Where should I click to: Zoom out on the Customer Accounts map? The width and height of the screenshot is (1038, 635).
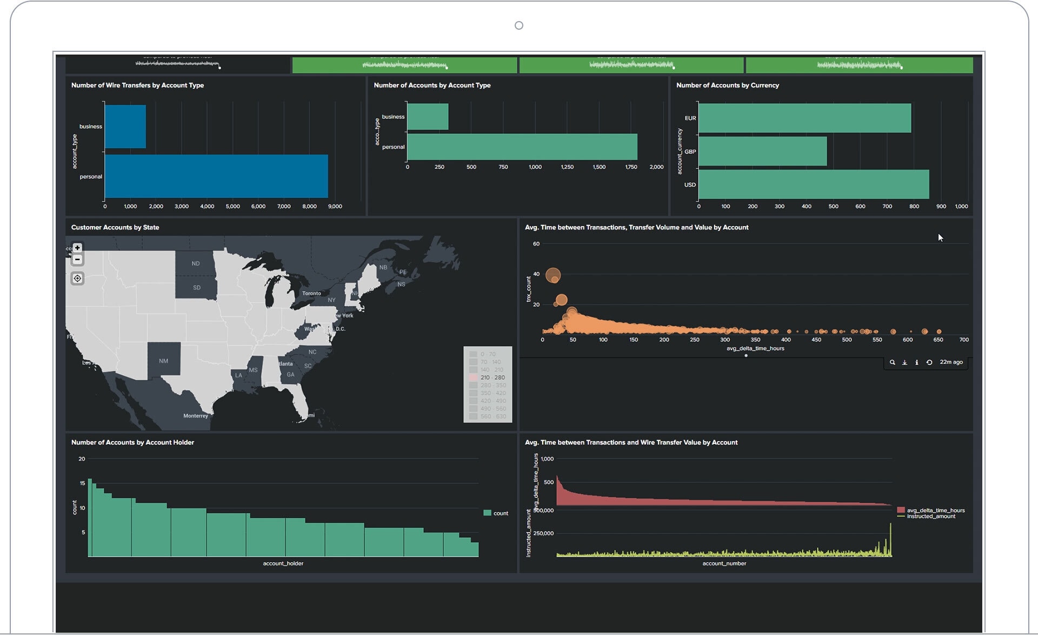78,259
